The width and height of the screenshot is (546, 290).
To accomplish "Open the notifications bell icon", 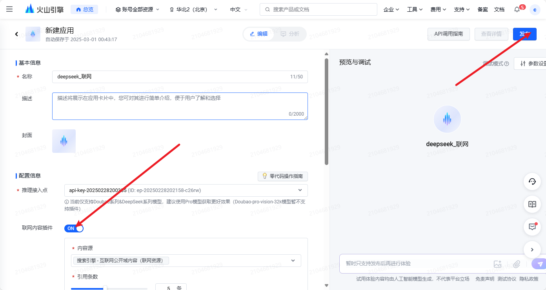I will [x=517, y=9].
